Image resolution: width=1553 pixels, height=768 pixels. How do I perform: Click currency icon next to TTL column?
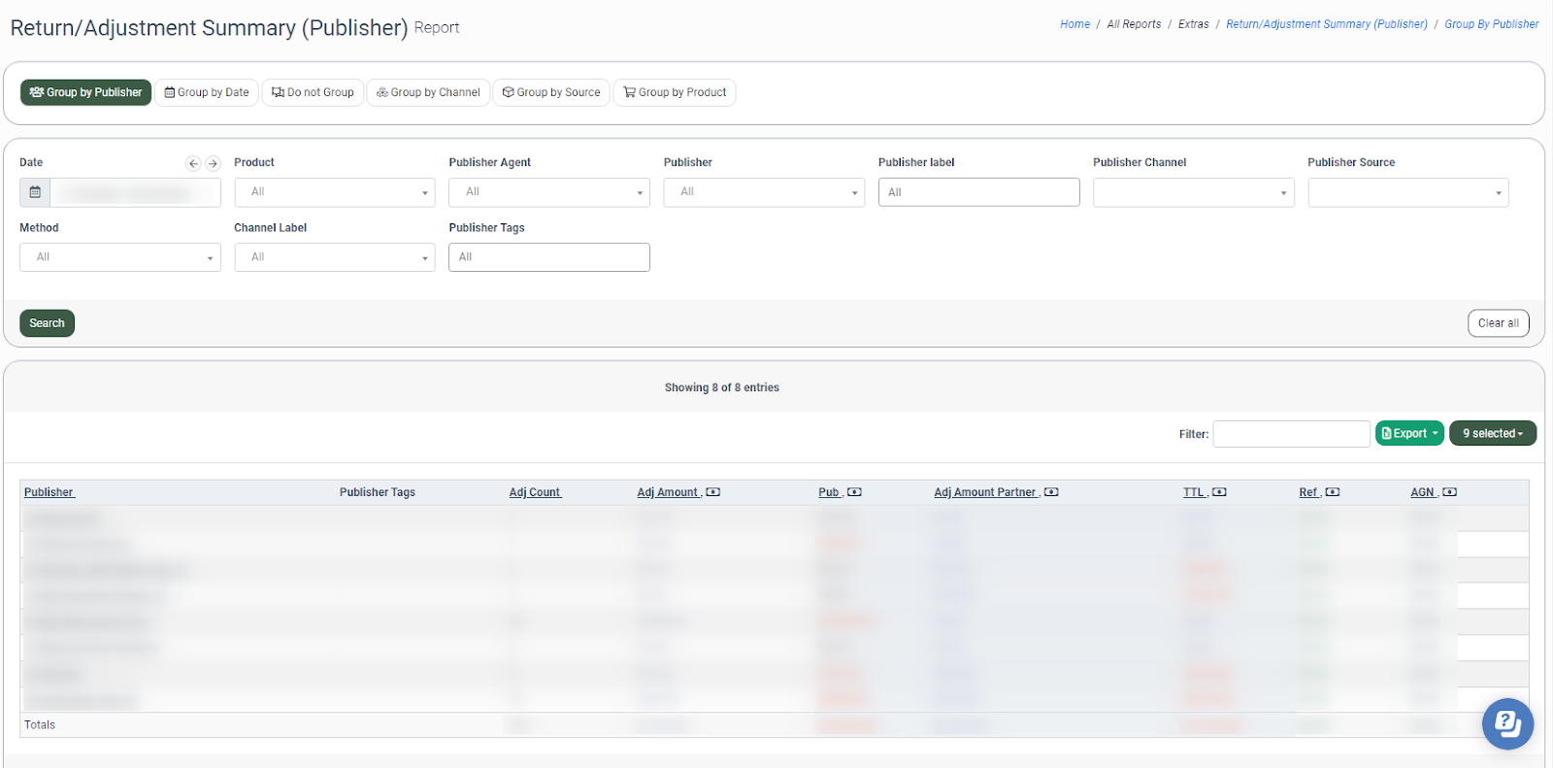click(1219, 492)
